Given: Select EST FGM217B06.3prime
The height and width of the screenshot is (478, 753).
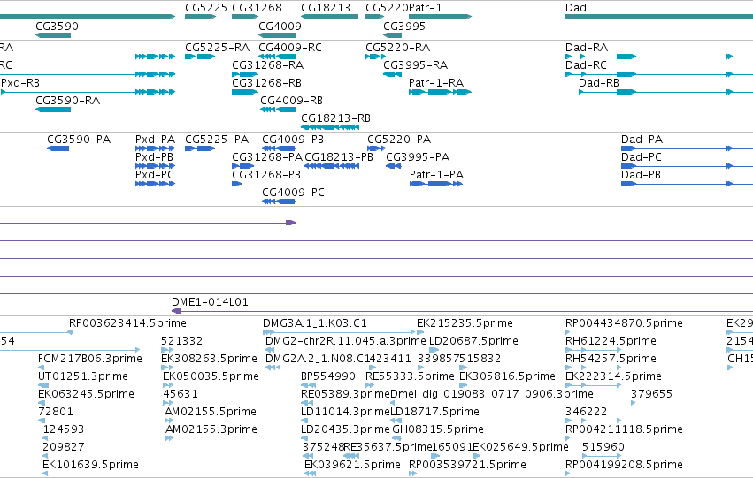Looking at the screenshot, I should 89,359.
